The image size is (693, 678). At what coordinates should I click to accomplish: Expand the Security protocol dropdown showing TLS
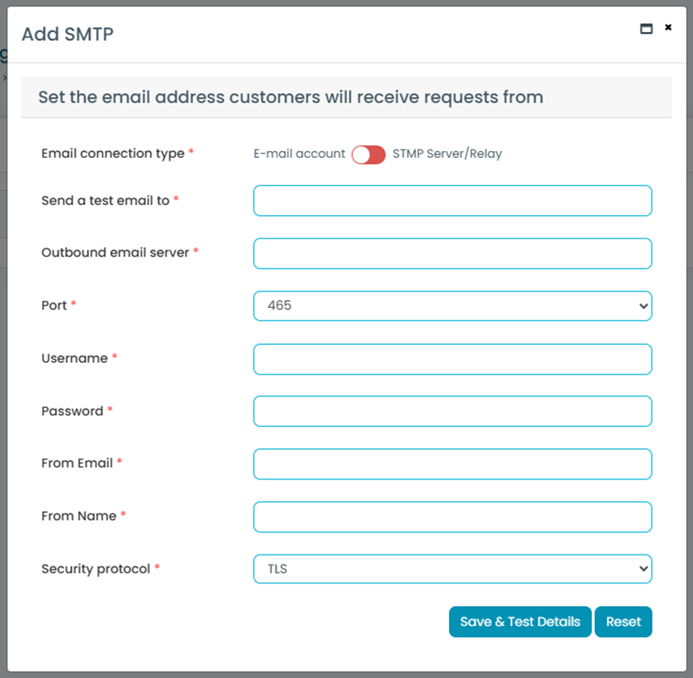[x=452, y=569]
